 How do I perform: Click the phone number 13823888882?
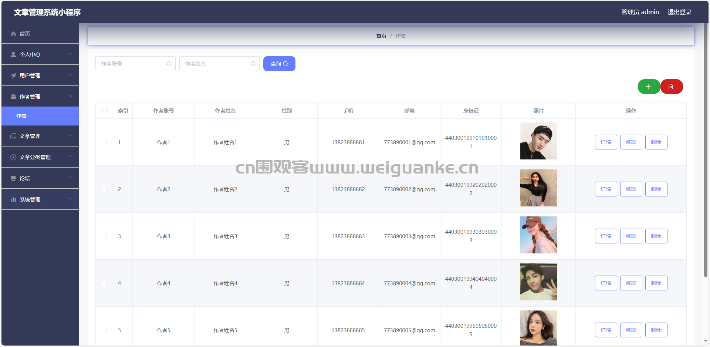[x=348, y=189]
